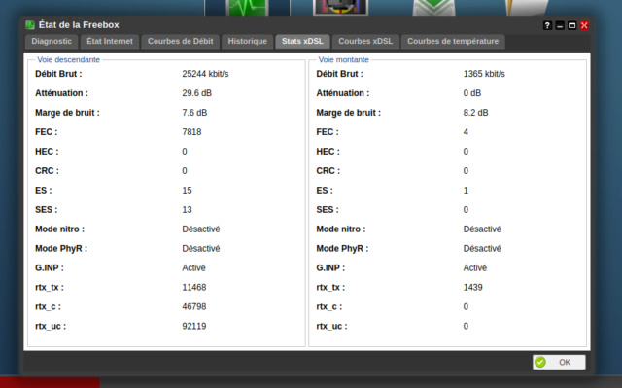Open the help question mark icon
This screenshot has height=388, width=622.
pos(547,26)
